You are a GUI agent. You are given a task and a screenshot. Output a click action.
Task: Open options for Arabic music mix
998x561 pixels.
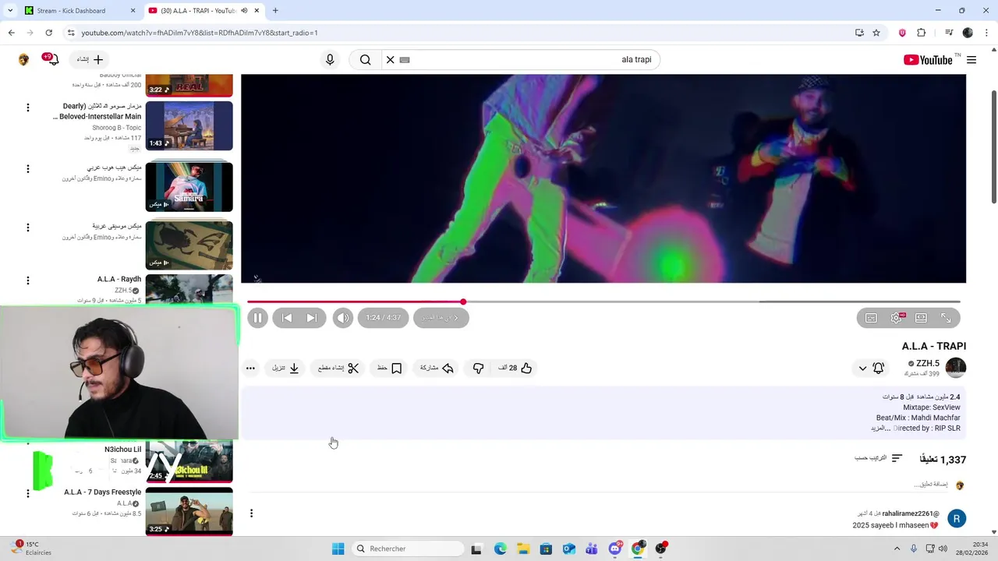pos(27,228)
